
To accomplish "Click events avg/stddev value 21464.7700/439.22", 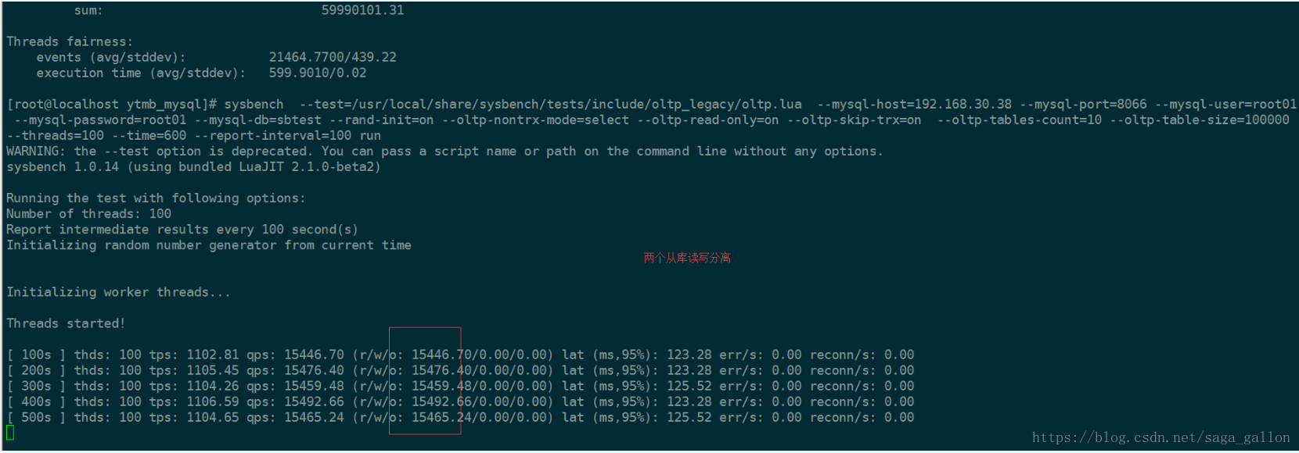I will click(x=333, y=57).
